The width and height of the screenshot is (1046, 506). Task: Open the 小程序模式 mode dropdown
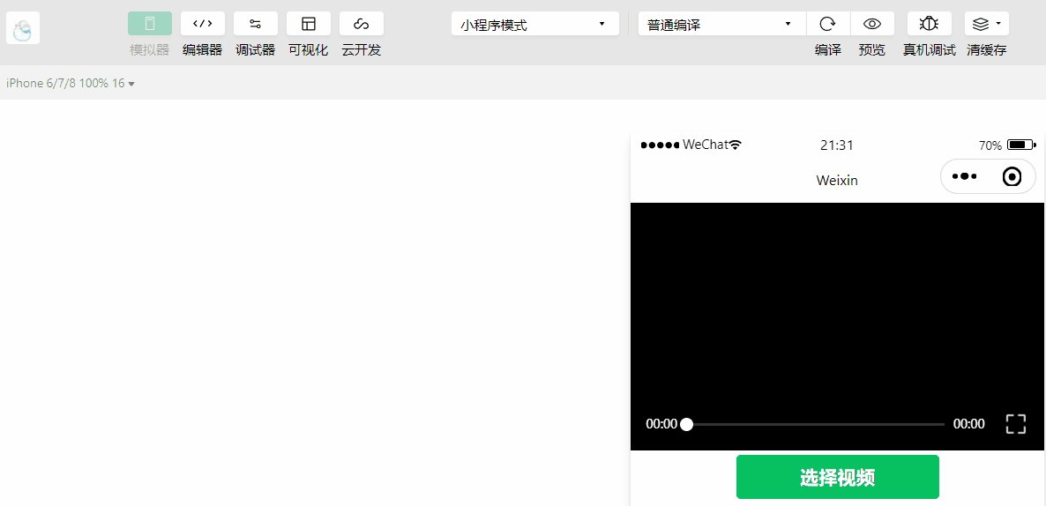[535, 23]
